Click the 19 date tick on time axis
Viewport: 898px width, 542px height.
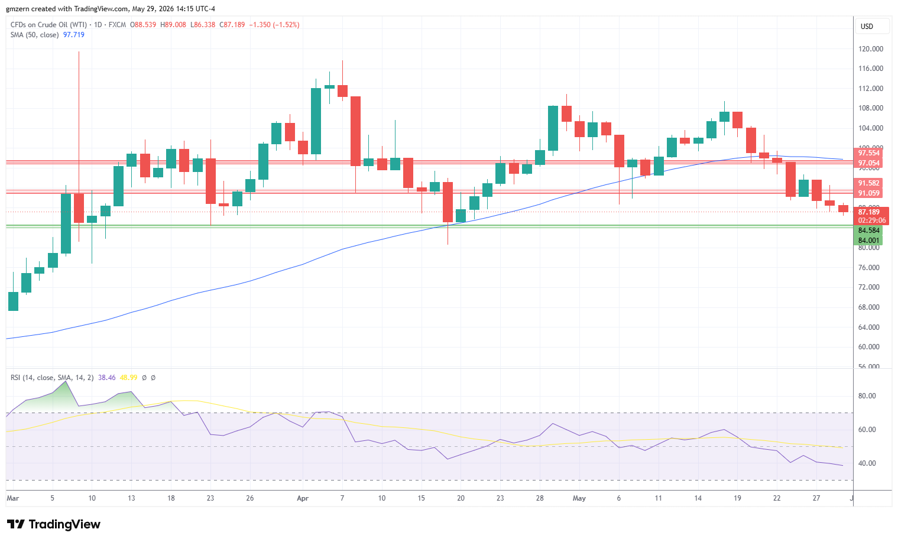737,498
